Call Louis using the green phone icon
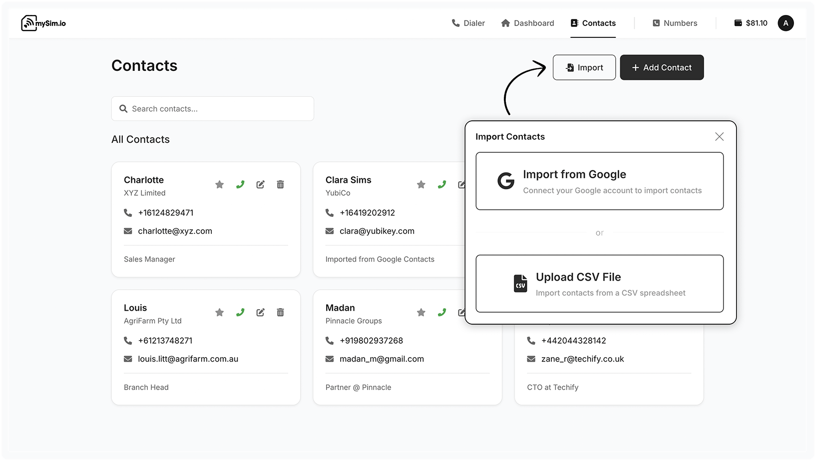This screenshot has width=816, height=461. 240,312
